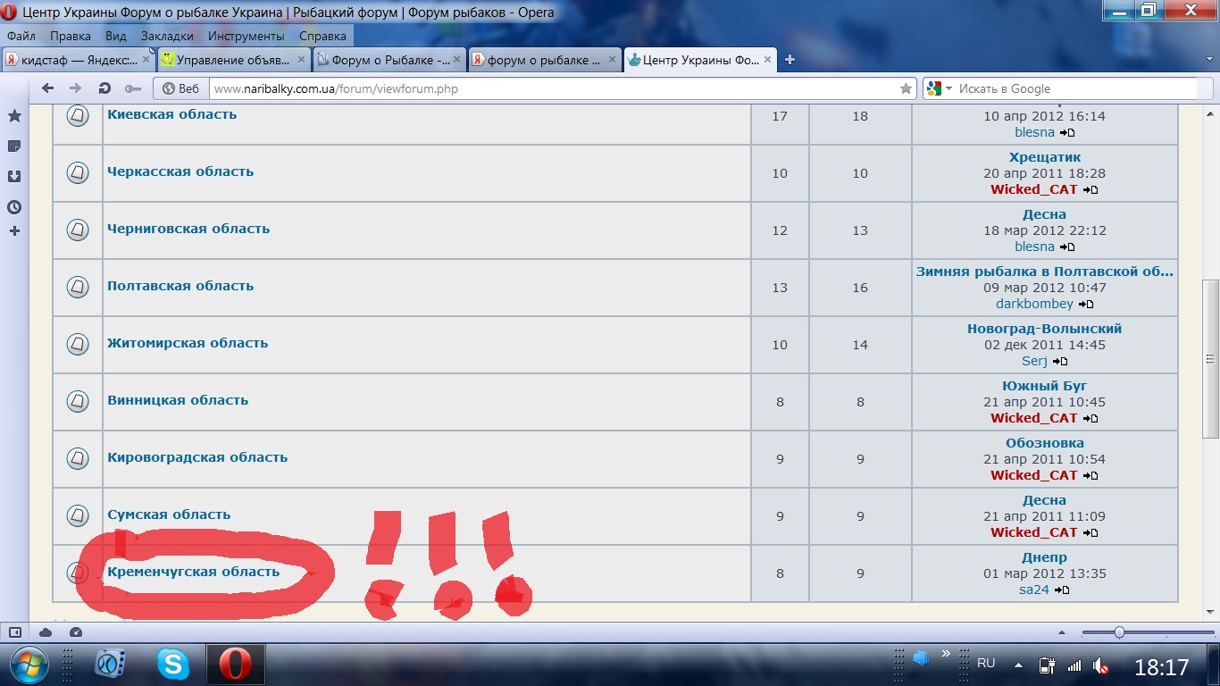Click the Reload page button
The image size is (1220, 686).
(104, 88)
